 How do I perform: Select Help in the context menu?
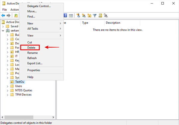[x=42, y=77]
